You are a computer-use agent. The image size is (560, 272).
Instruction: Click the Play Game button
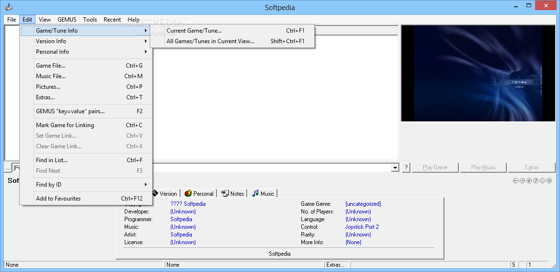(435, 167)
